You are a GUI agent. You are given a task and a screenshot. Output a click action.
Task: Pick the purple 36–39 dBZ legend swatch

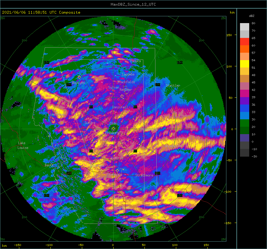click(x=244, y=101)
